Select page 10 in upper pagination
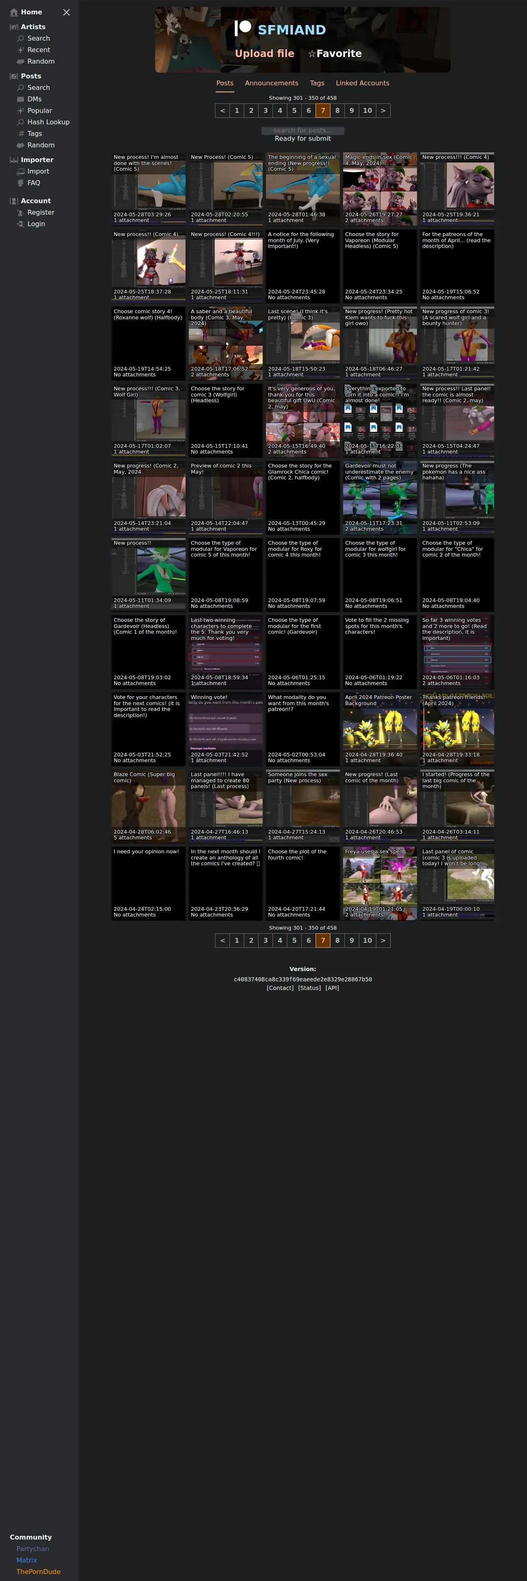The image size is (527, 1581). pos(367,111)
